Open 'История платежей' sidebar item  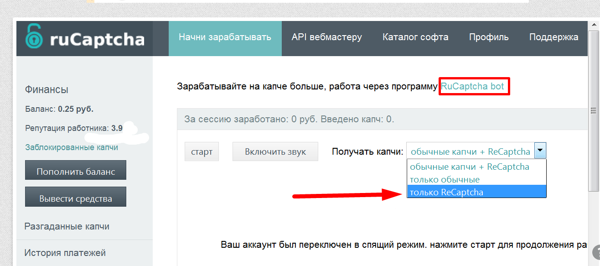(x=65, y=252)
